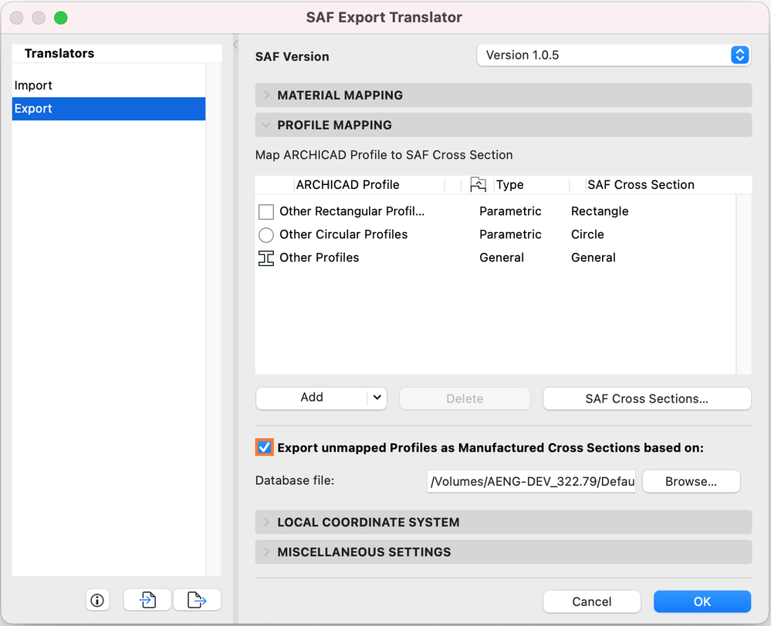The width and height of the screenshot is (771, 626).
Task: Click the profile table vertical scrollbar
Action: pos(743,284)
